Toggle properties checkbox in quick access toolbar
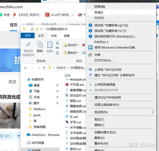Image resolution: width=159 pixels, height=151 pixels. point(32,29)
